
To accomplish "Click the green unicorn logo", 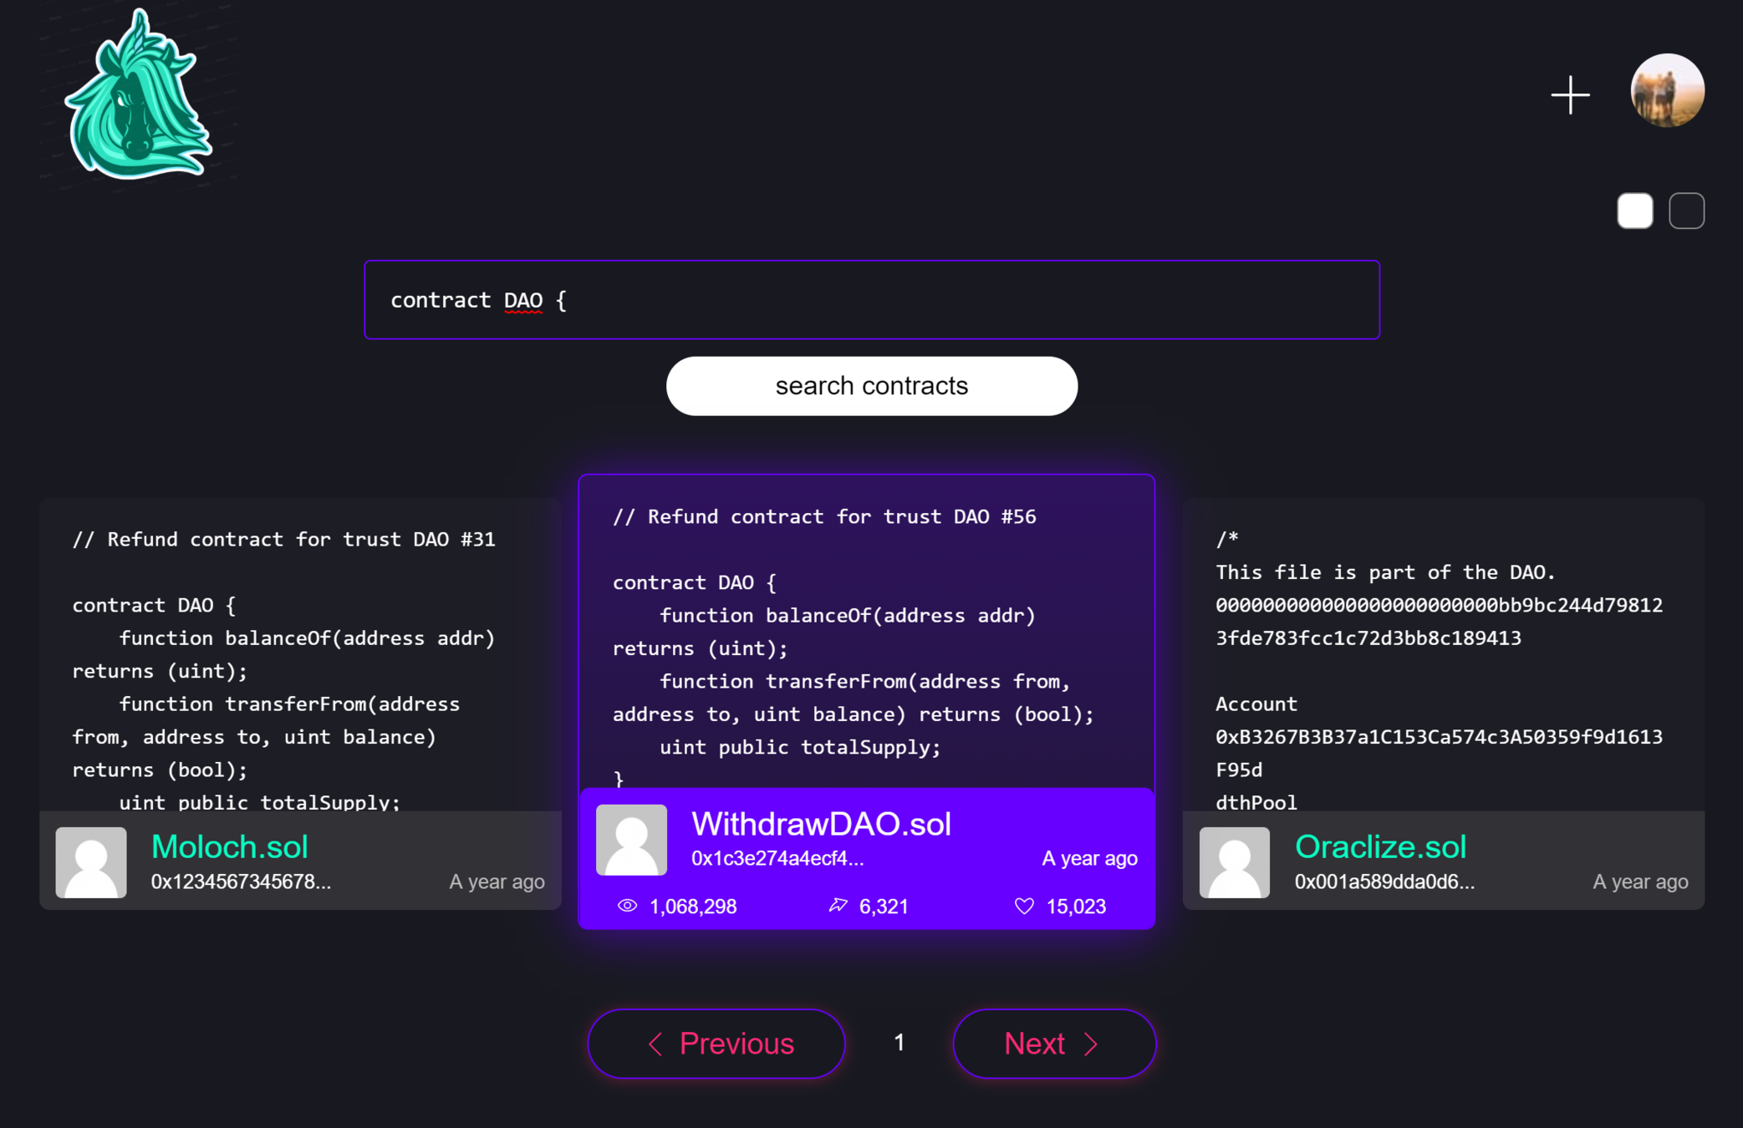I will coord(138,96).
